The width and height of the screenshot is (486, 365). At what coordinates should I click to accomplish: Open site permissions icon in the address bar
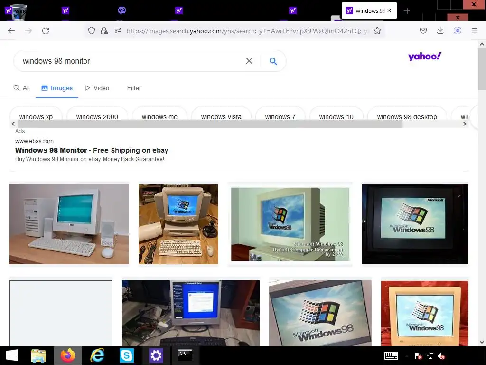pyautogui.click(x=118, y=30)
